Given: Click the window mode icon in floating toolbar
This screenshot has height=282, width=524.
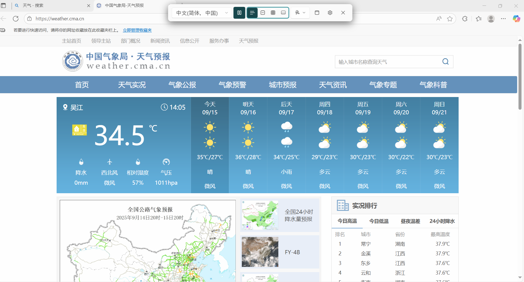Looking at the screenshot, I should tap(317, 13).
